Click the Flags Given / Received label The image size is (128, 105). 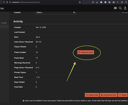coord(23,67)
